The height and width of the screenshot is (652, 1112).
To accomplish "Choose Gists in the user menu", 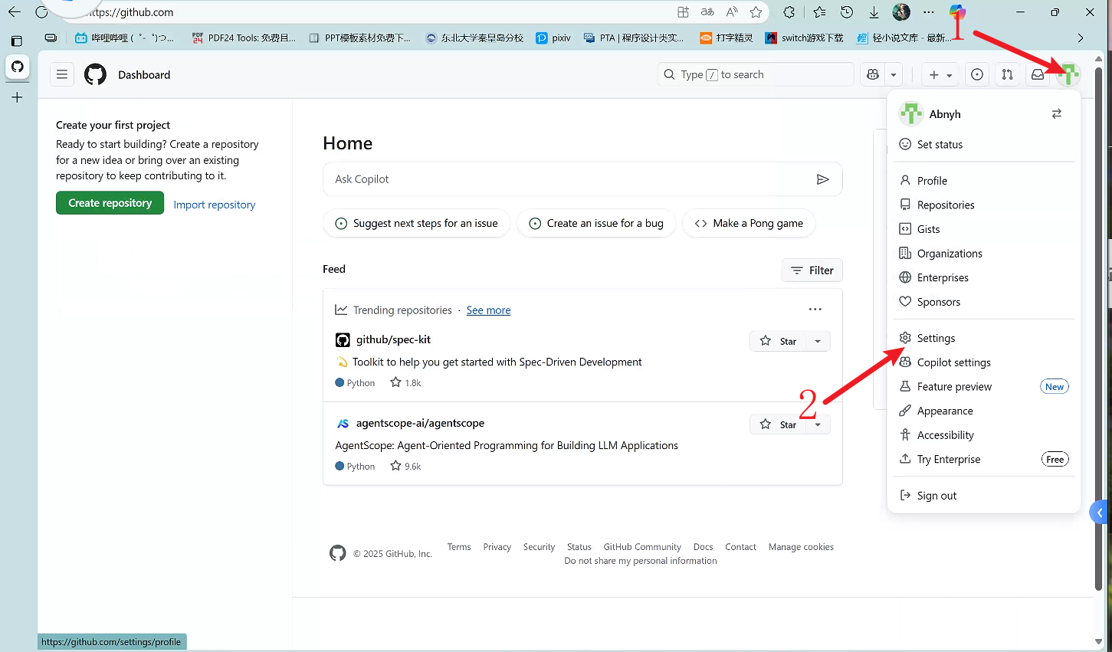I will (x=984, y=229).
